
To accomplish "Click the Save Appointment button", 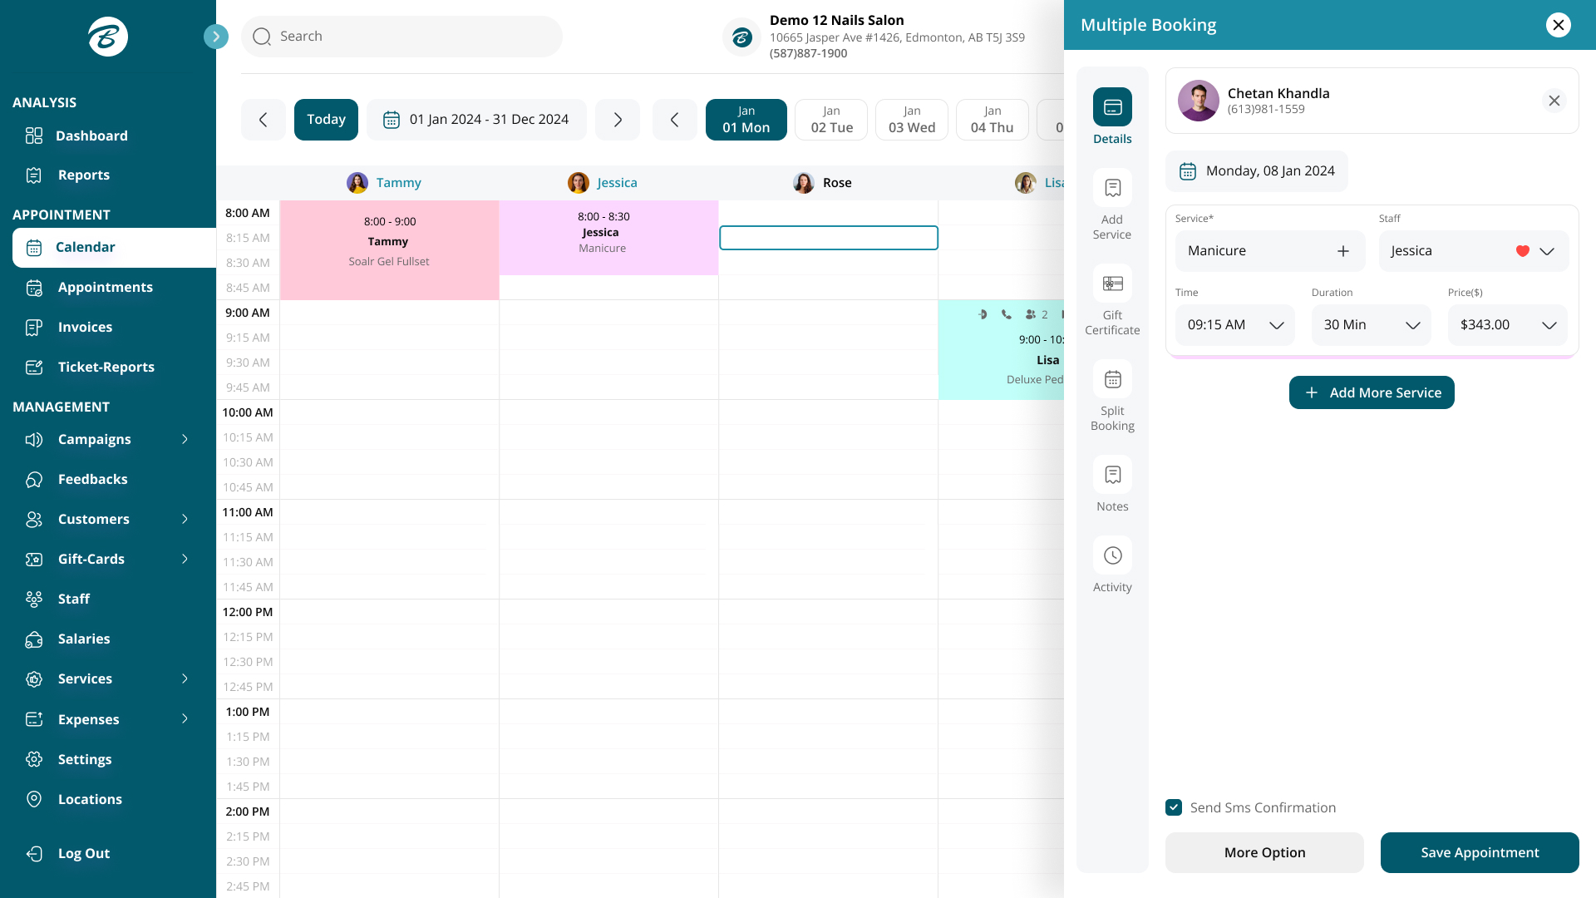I will (1480, 852).
